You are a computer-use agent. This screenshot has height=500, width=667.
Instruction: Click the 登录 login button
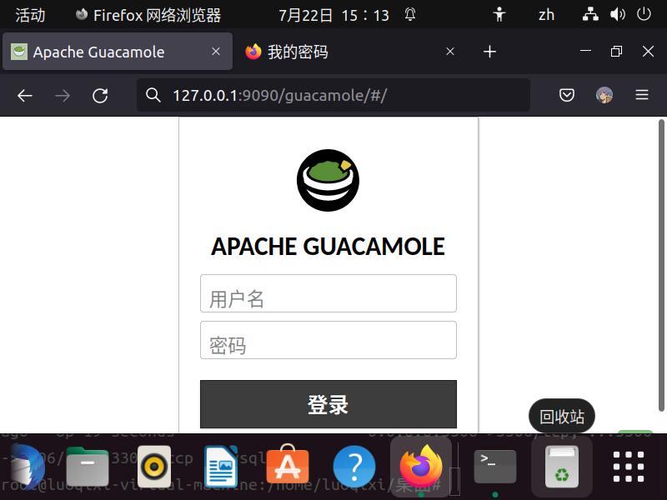328,403
